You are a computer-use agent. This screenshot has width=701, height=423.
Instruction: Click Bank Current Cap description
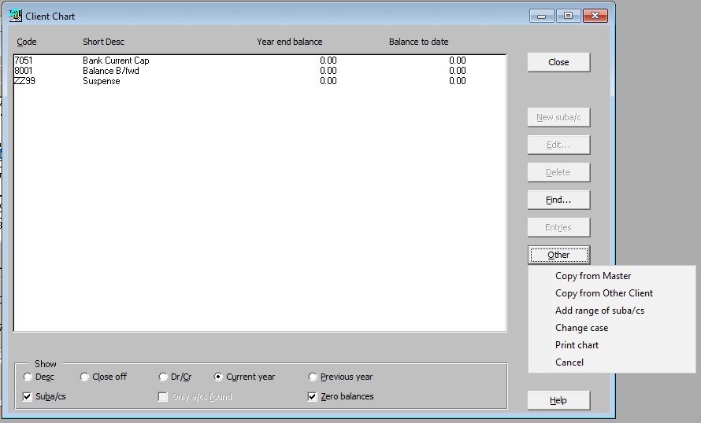[116, 61]
